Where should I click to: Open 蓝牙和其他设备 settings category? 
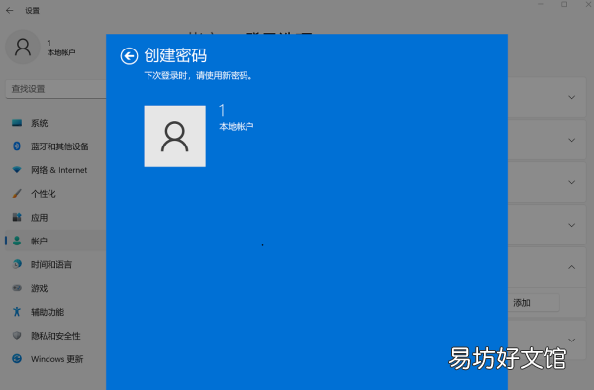(55, 146)
